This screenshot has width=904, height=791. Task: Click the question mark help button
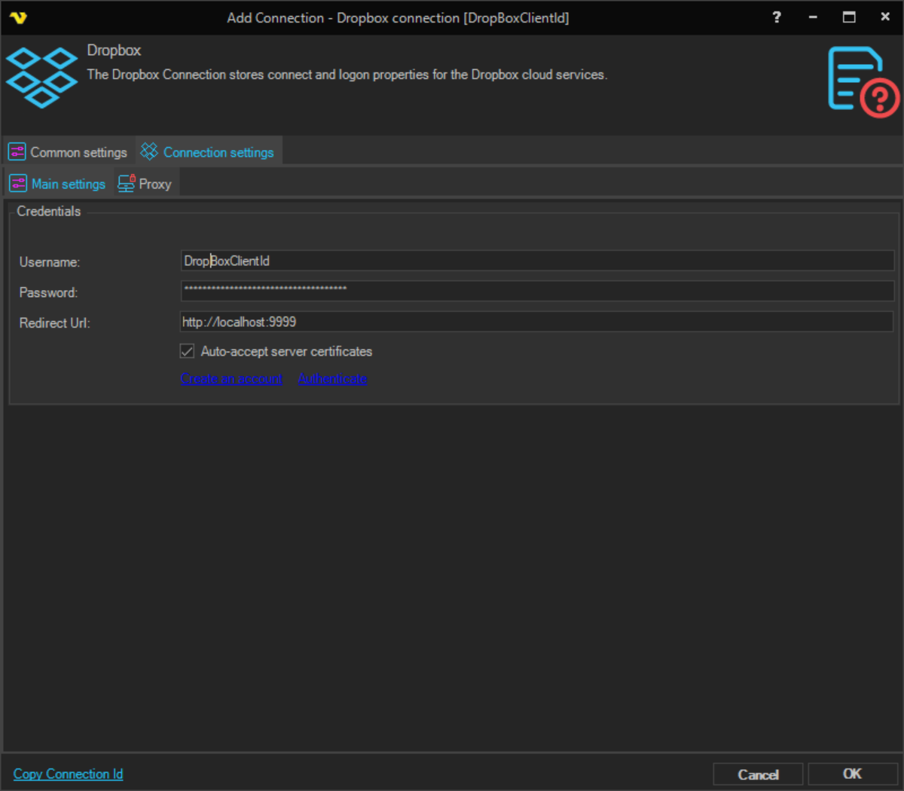(x=777, y=17)
